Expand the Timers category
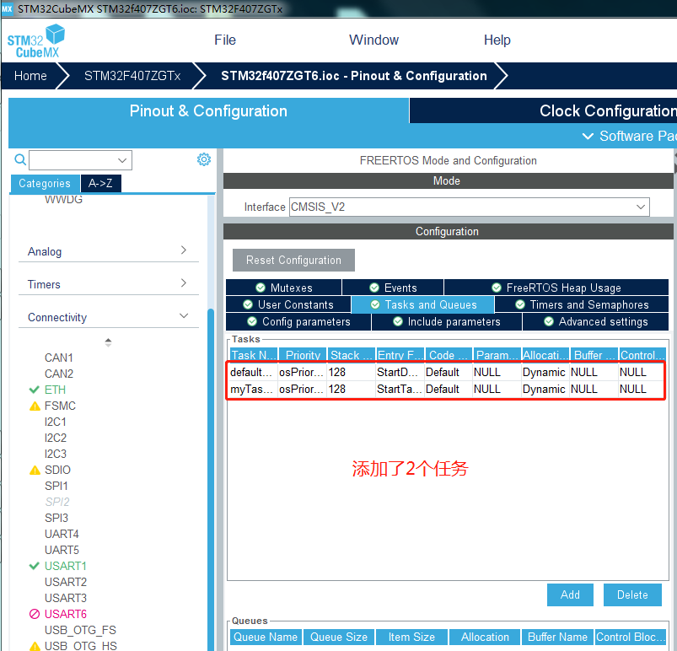This screenshot has width=677, height=651. click(x=109, y=284)
